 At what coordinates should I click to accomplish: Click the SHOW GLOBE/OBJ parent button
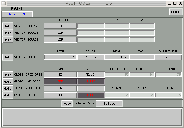tap(17, 14)
